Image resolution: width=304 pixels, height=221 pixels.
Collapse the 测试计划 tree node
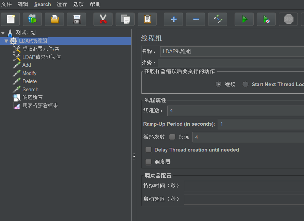[3, 33]
